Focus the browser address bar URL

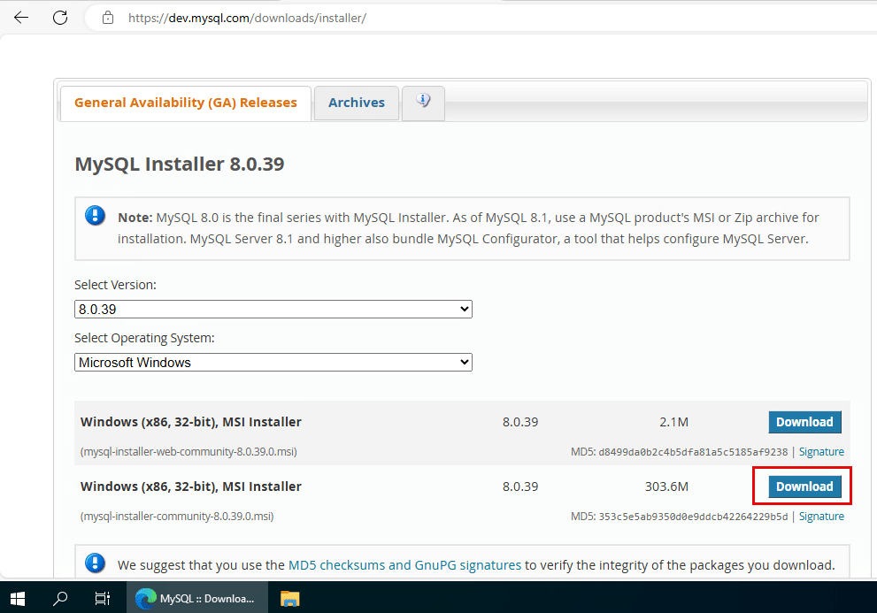[247, 18]
